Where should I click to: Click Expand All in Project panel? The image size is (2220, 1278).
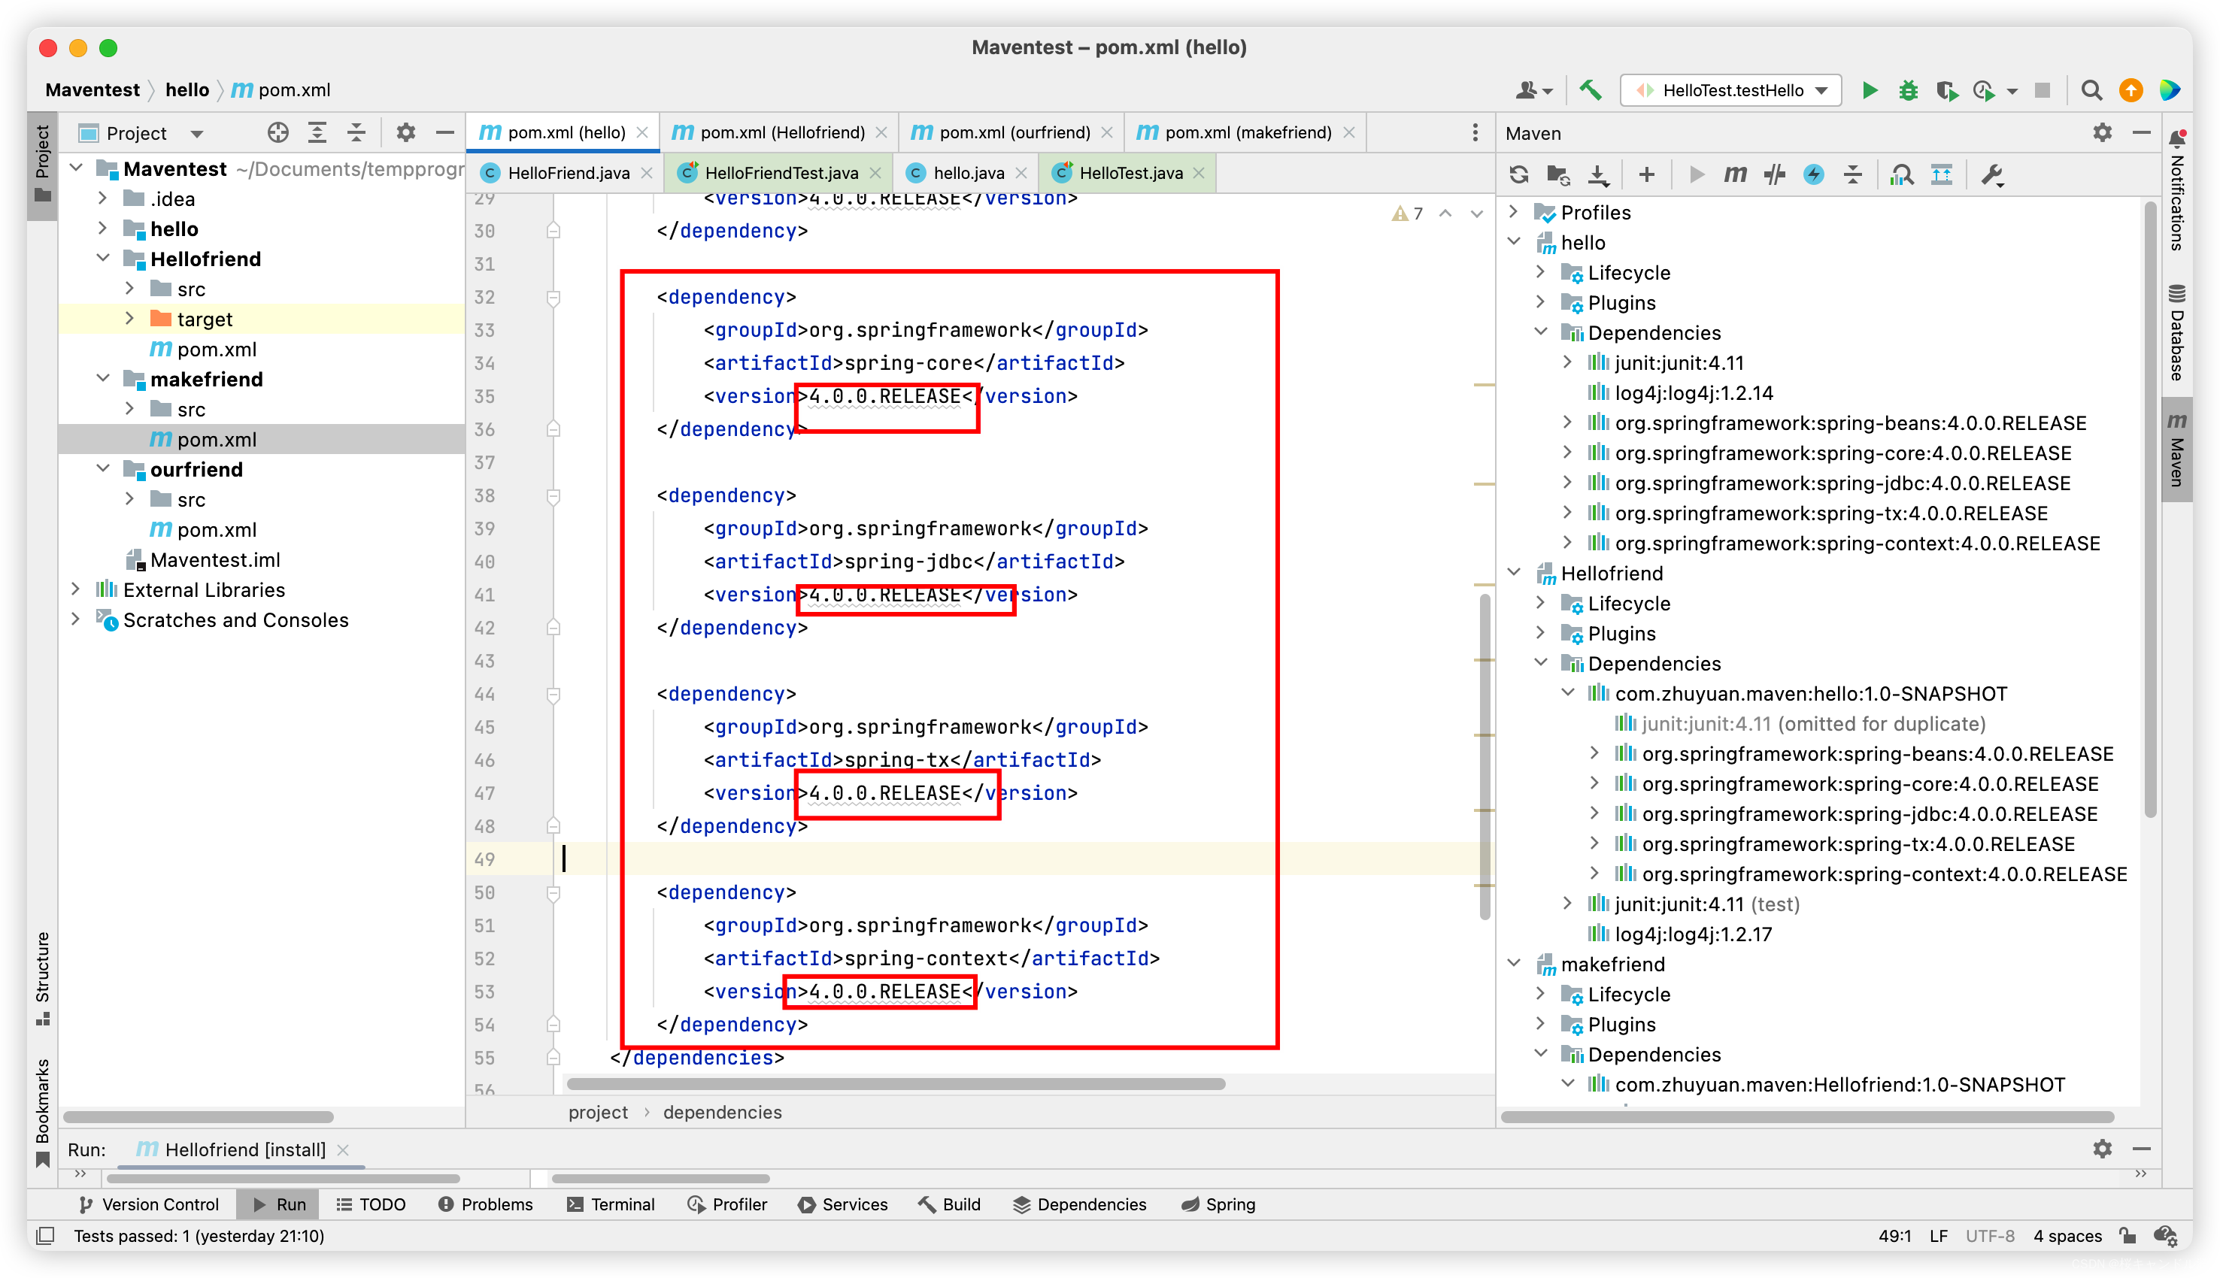point(317,132)
